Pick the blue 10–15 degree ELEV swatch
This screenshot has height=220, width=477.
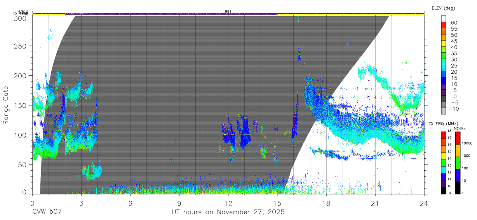444,81
